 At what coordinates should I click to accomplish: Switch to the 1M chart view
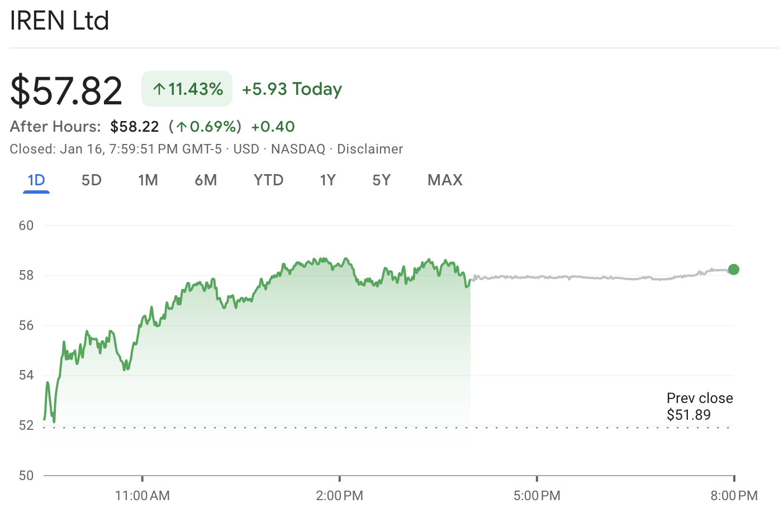coord(148,180)
